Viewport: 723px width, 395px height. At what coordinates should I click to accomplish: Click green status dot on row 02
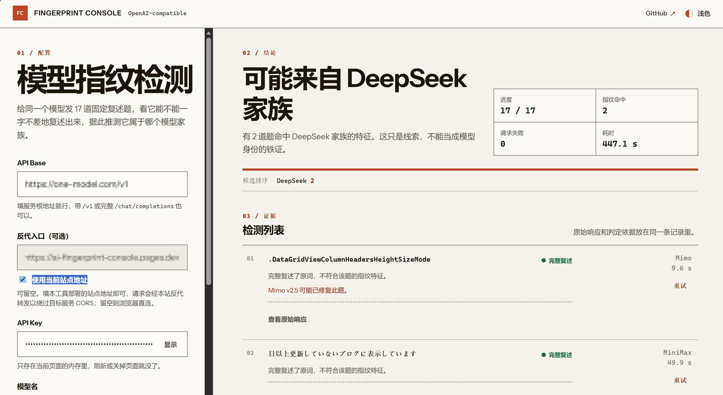click(543, 355)
